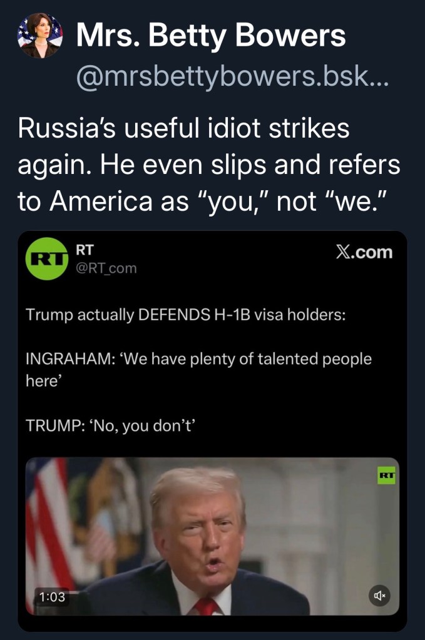The image size is (425, 640).
Task: Click the 1:03 video duration badge
Action: tap(52, 597)
